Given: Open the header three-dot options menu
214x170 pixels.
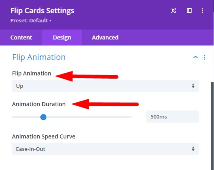Looking at the screenshot, I should click(x=202, y=10).
